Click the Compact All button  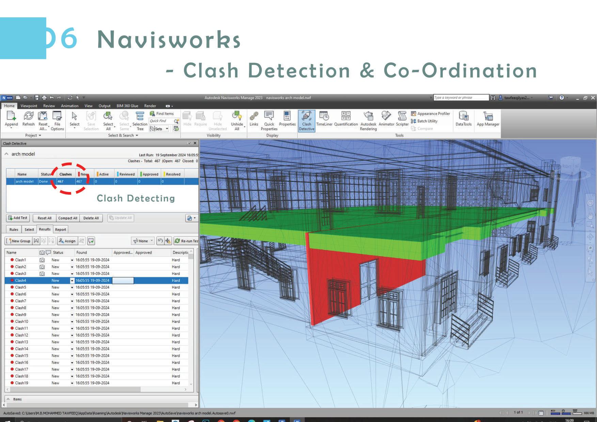(67, 218)
